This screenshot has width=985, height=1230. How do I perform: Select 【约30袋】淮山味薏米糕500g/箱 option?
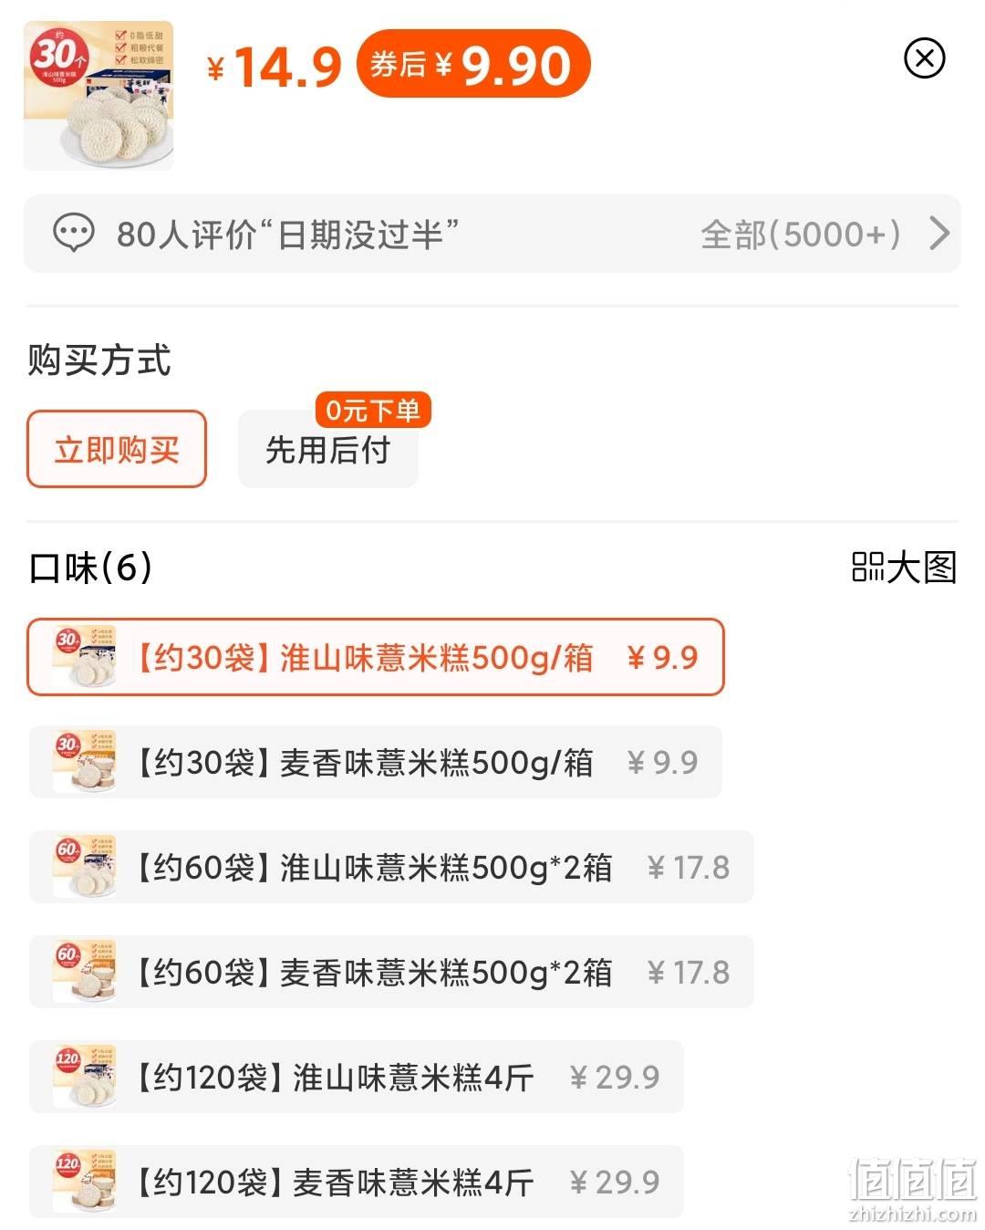click(x=376, y=657)
